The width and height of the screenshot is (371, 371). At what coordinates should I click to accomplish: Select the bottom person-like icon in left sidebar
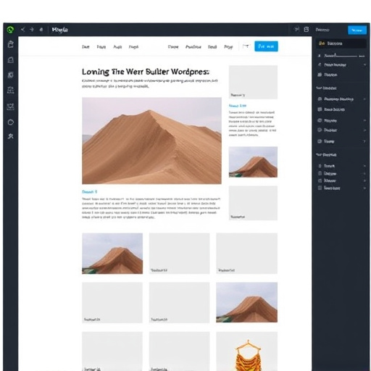pyautogui.click(x=11, y=136)
